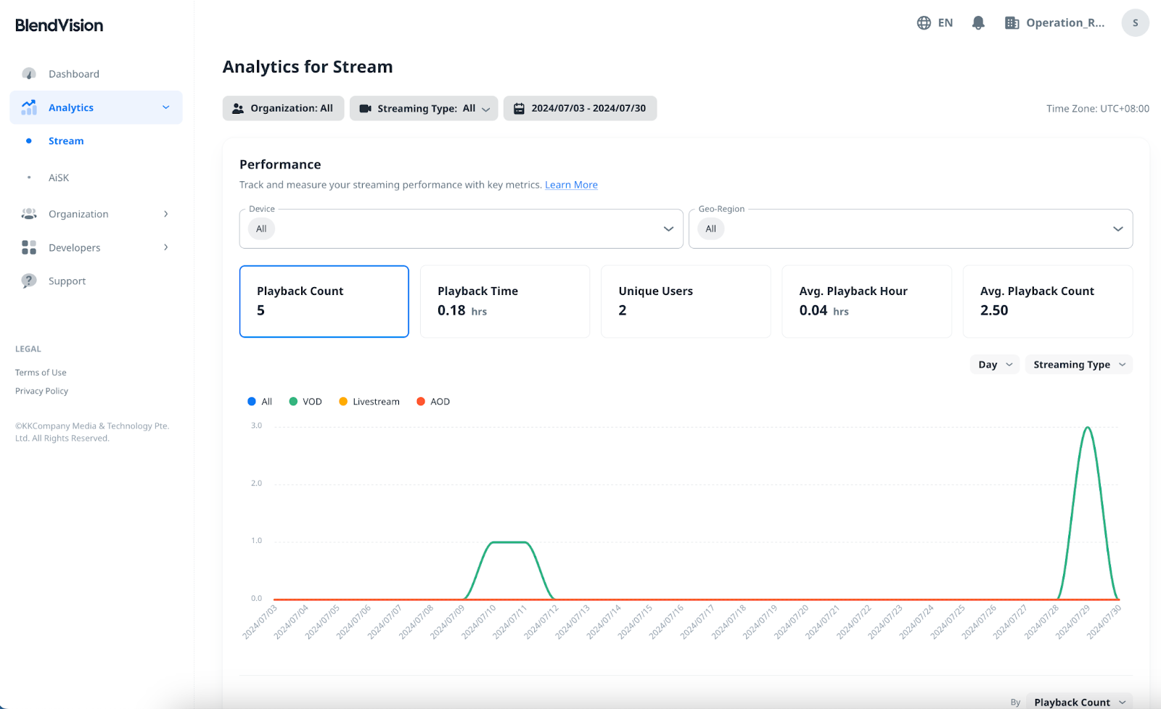Select the Unique Users metric card
The image size is (1161, 709).
685,302
